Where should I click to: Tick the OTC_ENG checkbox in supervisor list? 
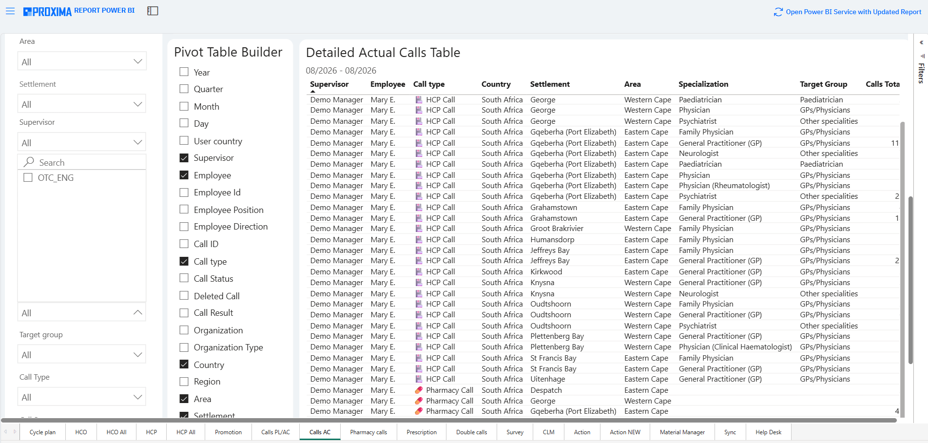pos(28,177)
